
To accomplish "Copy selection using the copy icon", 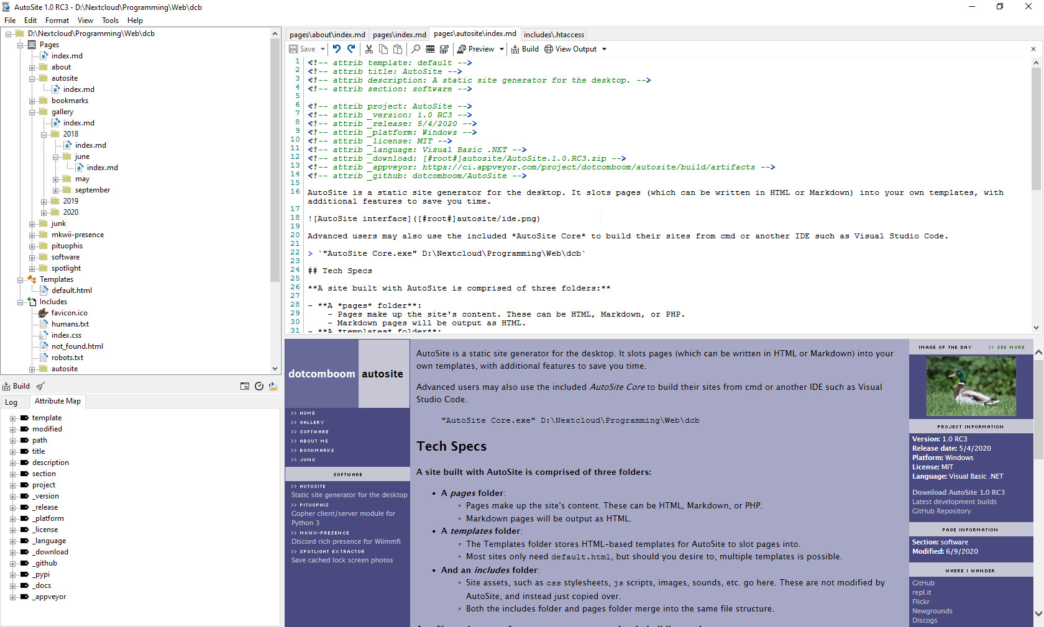I will click(x=383, y=49).
